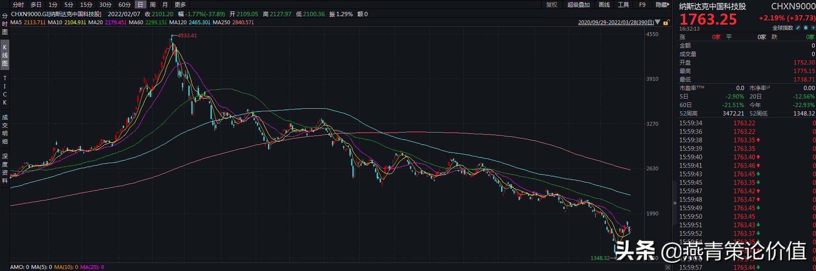Click the 开盘 1752.30 row
Screen dimensions: 816x271
(747, 62)
